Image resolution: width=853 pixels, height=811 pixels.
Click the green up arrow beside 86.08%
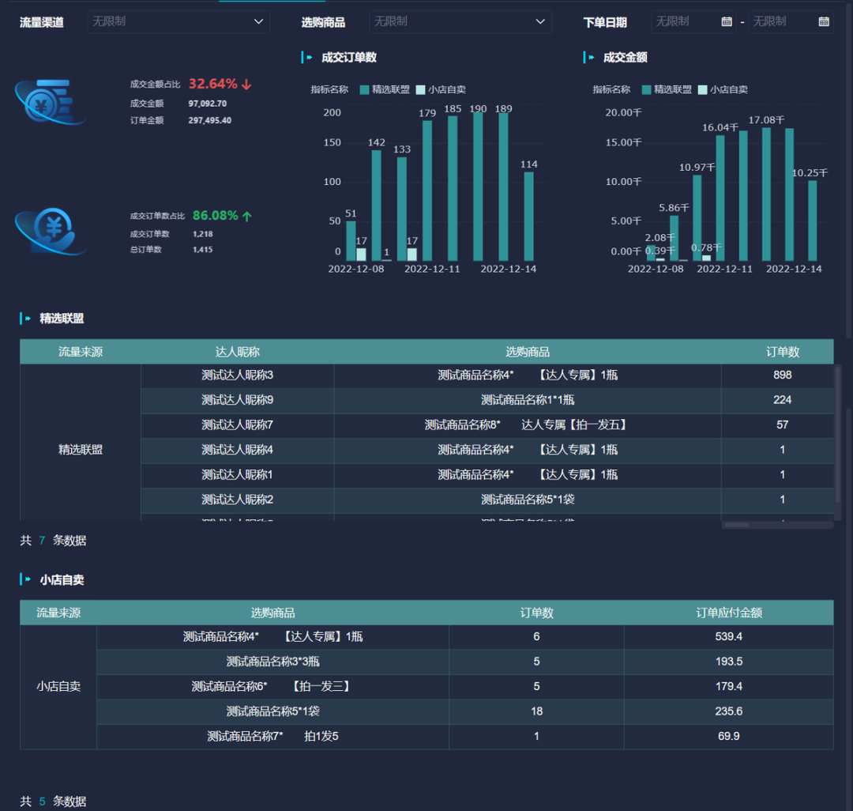[246, 216]
